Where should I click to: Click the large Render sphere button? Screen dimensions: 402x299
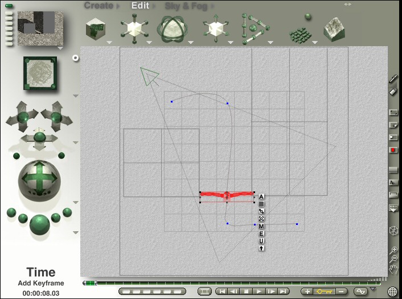40,222
